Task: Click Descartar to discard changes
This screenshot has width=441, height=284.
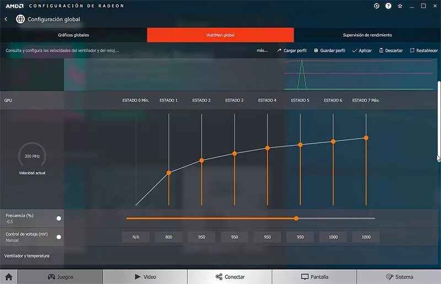Action: [391, 51]
